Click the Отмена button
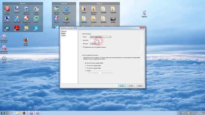 (x=131, y=86)
